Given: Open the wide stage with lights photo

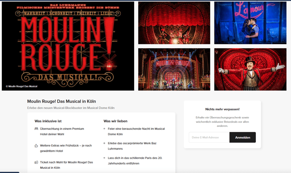Looking at the screenshot, I should coord(174,69).
